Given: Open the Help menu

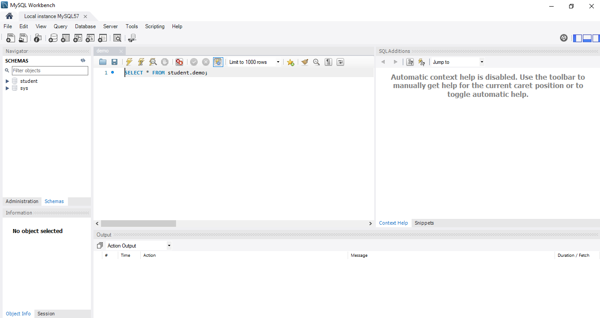Looking at the screenshot, I should (177, 26).
